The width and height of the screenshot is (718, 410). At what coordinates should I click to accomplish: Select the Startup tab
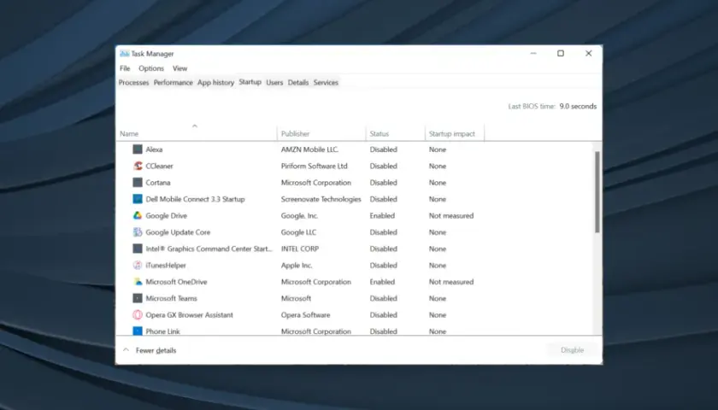pos(250,82)
